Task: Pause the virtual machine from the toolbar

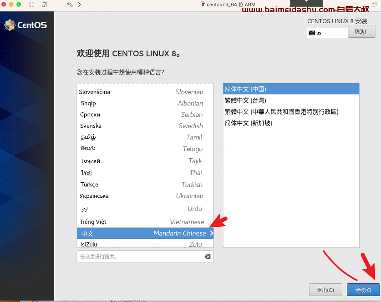Action: (31, 4)
